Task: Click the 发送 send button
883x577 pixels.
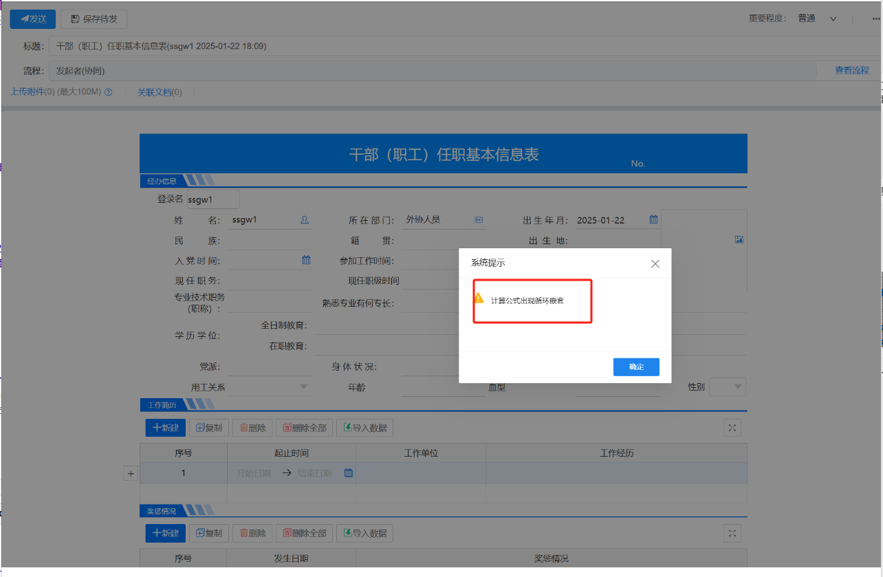Action: click(33, 19)
